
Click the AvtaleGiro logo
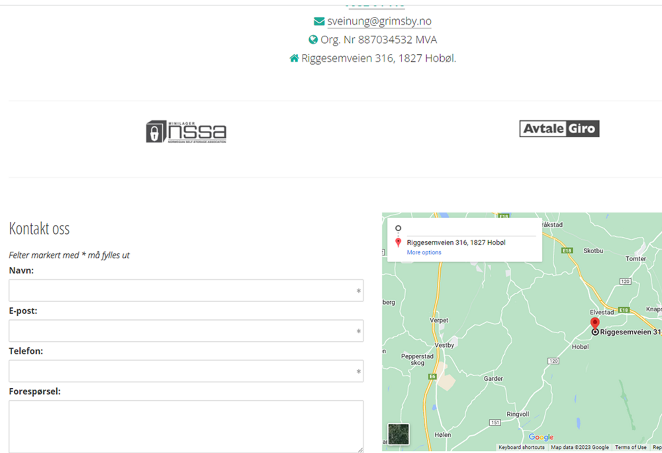click(559, 129)
